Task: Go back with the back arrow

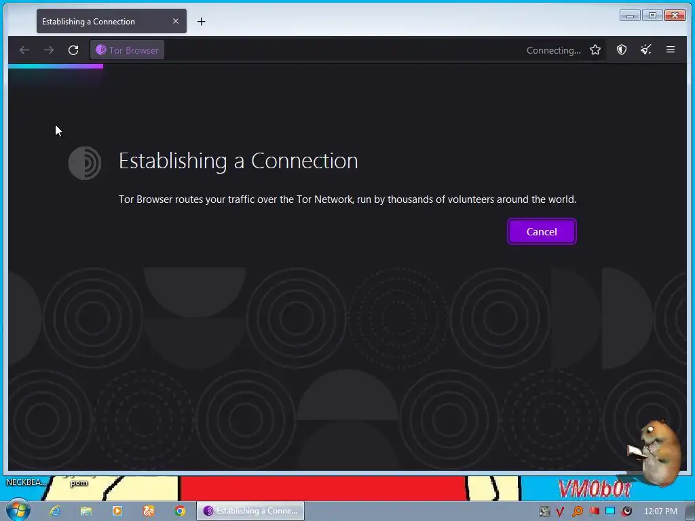Action: [24, 50]
